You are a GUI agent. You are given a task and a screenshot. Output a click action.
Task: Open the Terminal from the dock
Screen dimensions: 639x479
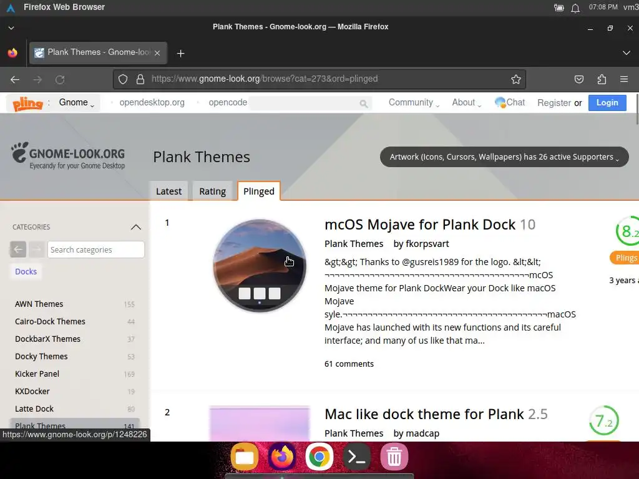click(x=356, y=457)
